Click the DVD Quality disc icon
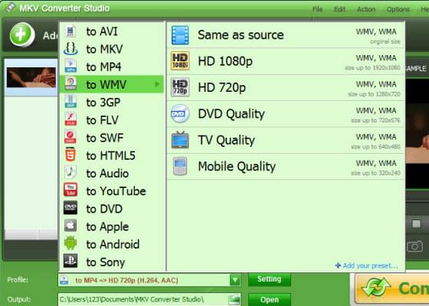The image size is (429, 306). pos(180,113)
